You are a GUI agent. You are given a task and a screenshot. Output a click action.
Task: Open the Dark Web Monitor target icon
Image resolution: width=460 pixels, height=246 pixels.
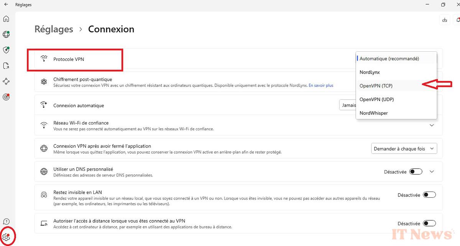click(6, 97)
